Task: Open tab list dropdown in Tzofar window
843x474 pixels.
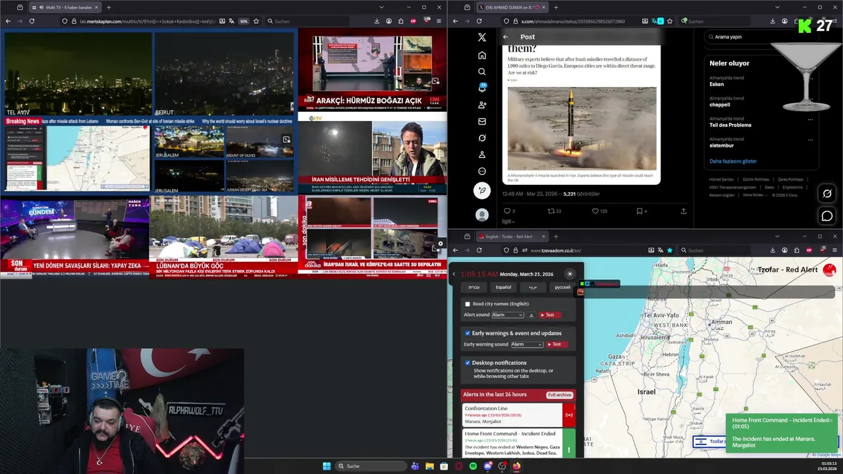Action: [x=778, y=236]
